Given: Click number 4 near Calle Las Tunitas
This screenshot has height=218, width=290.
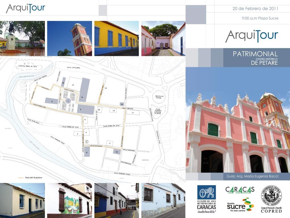Looking at the screenshot, I should coord(37,83).
